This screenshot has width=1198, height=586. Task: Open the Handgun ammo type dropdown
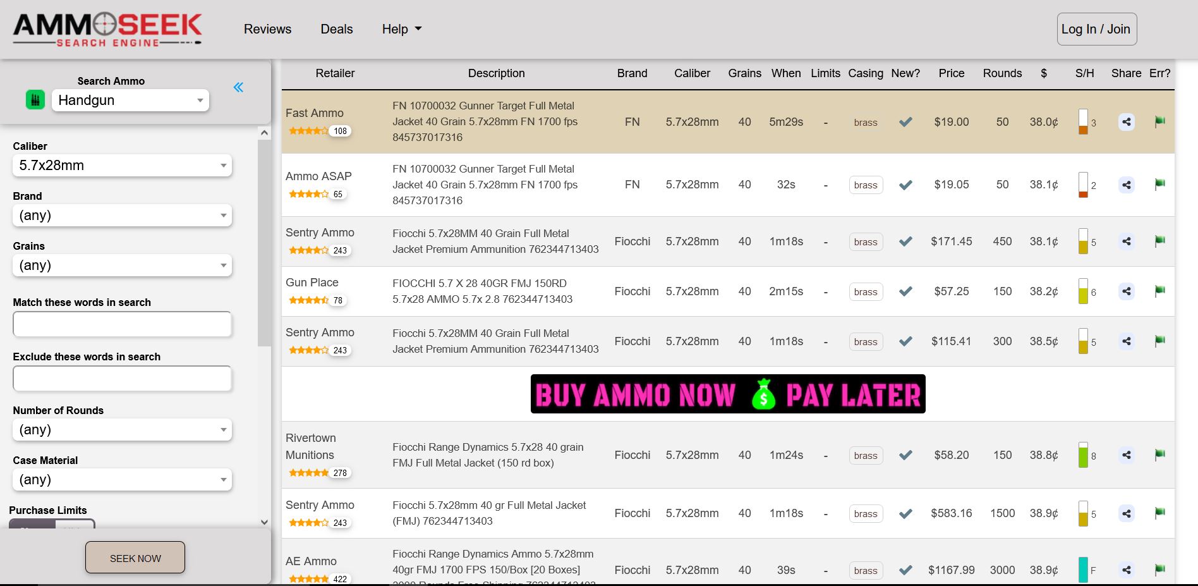tap(130, 100)
